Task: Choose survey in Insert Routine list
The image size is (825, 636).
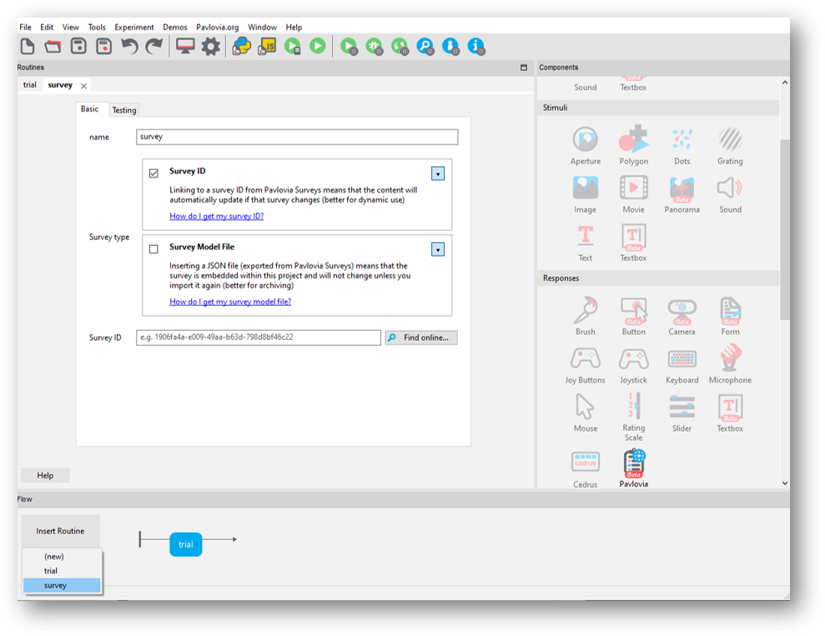Action: click(62, 585)
